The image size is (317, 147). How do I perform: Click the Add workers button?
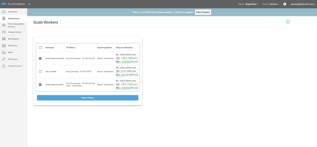pyautogui.click(x=88, y=98)
